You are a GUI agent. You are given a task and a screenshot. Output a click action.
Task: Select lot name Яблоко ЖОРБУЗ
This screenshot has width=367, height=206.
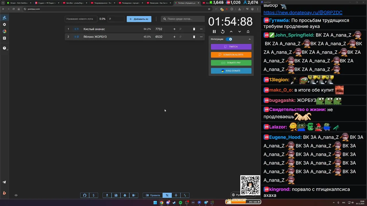pos(95,37)
